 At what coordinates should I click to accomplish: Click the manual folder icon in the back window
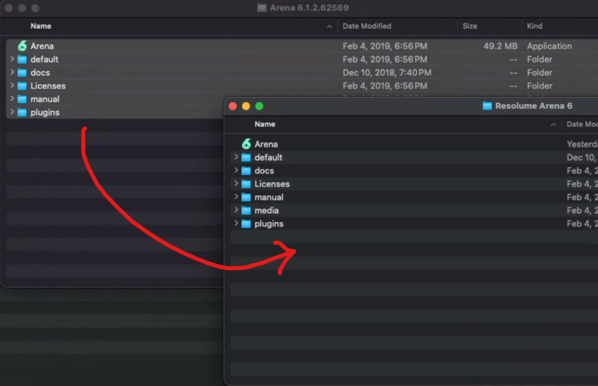click(22, 99)
